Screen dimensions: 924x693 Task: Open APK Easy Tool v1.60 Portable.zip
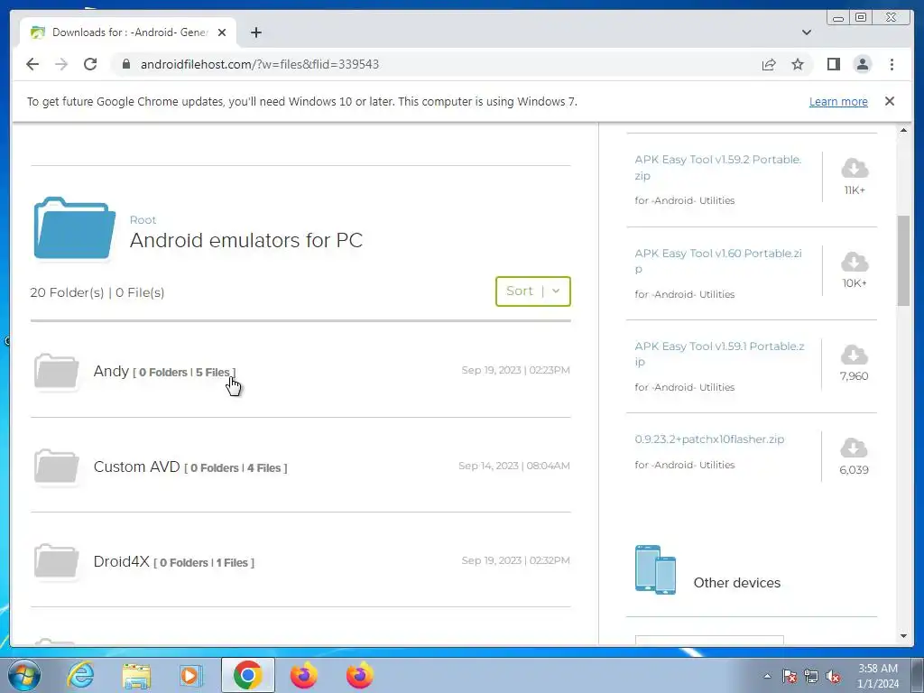point(717,261)
